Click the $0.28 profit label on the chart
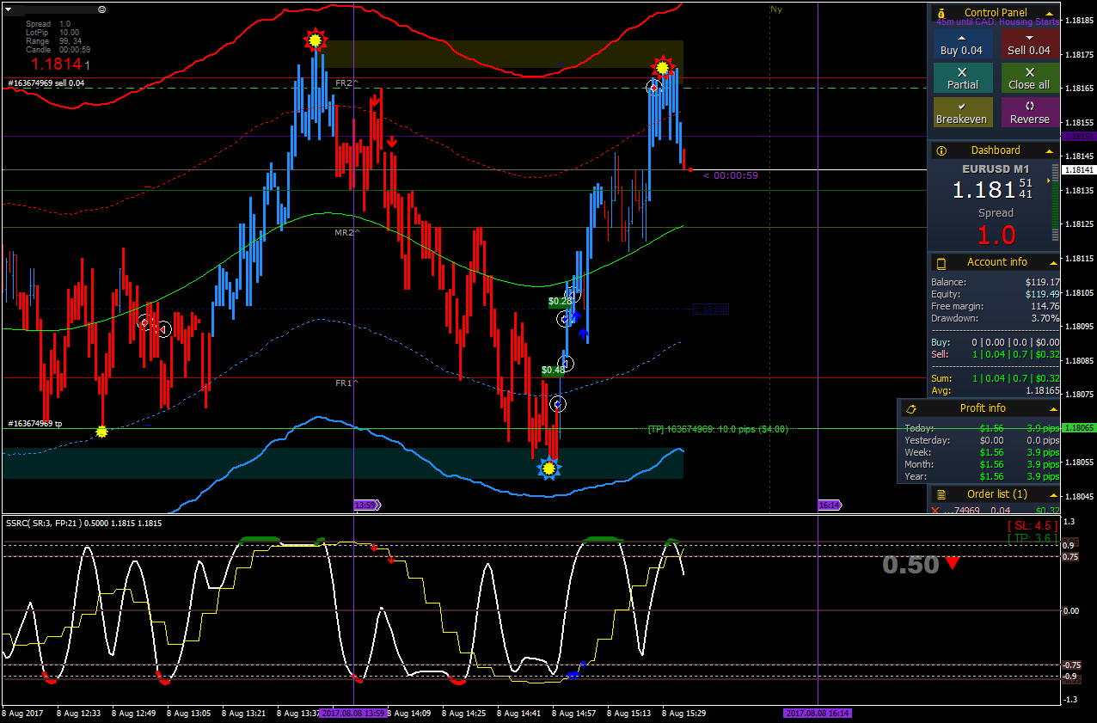This screenshot has height=723, width=1097. coord(560,302)
